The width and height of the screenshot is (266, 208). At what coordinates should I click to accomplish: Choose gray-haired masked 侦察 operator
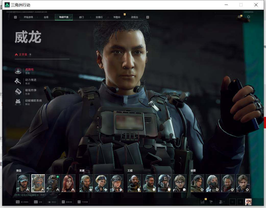pos(213,183)
